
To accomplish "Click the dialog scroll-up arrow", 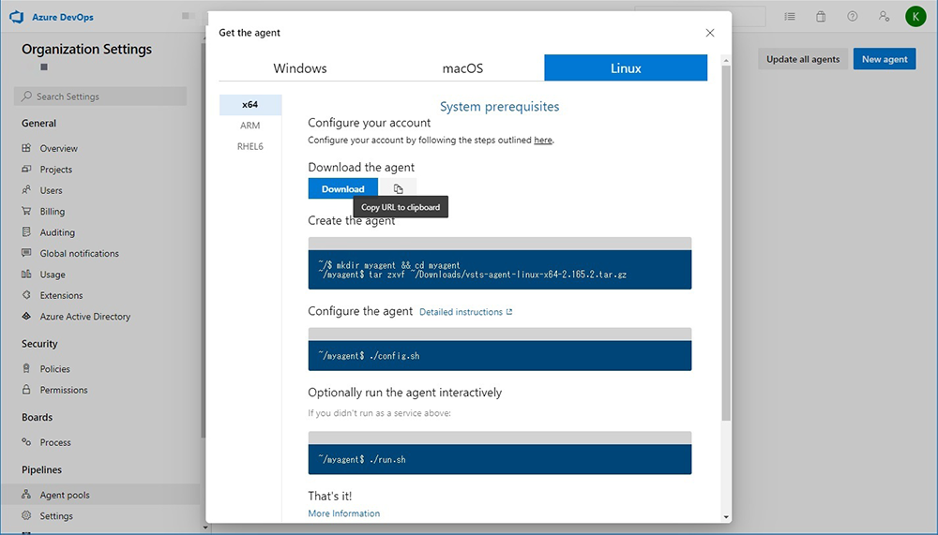I will click(x=726, y=60).
